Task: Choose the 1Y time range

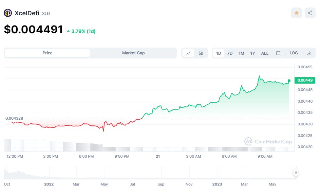Action: [253, 53]
